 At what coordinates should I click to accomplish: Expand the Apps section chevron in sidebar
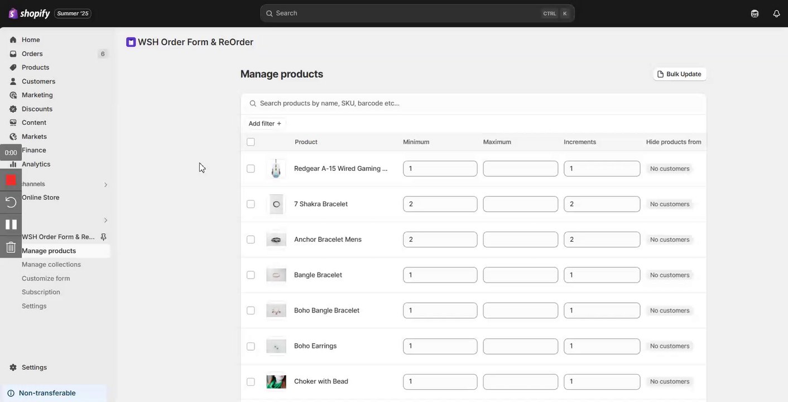(105, 221)
